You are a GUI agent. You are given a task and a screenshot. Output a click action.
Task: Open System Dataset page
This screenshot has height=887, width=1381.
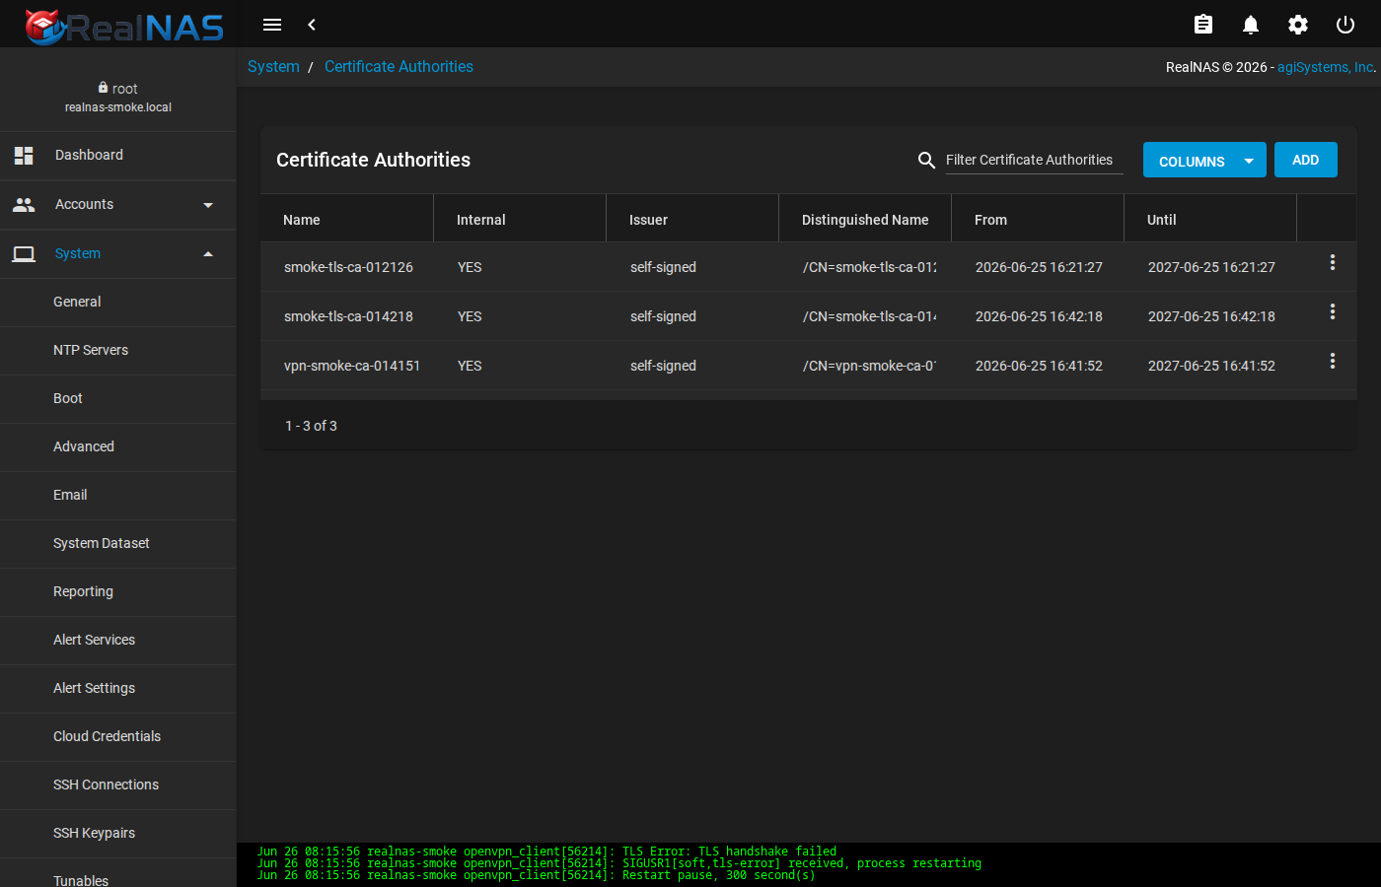(118, 543)
